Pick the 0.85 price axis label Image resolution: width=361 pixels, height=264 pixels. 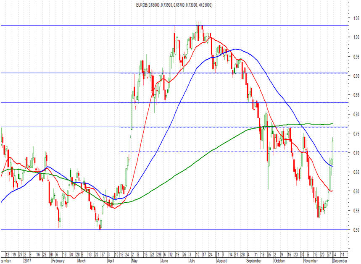click(x=356, y=95)
